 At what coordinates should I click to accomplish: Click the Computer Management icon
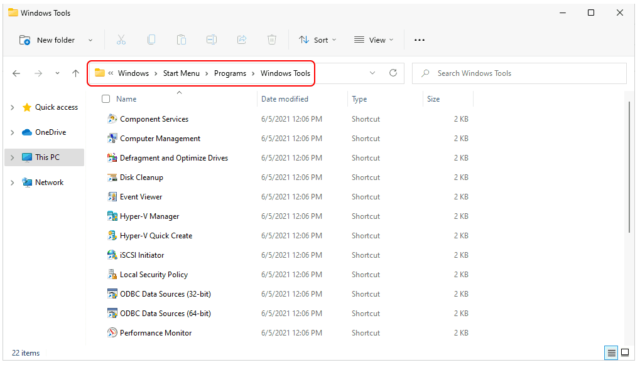coord(112,139)
